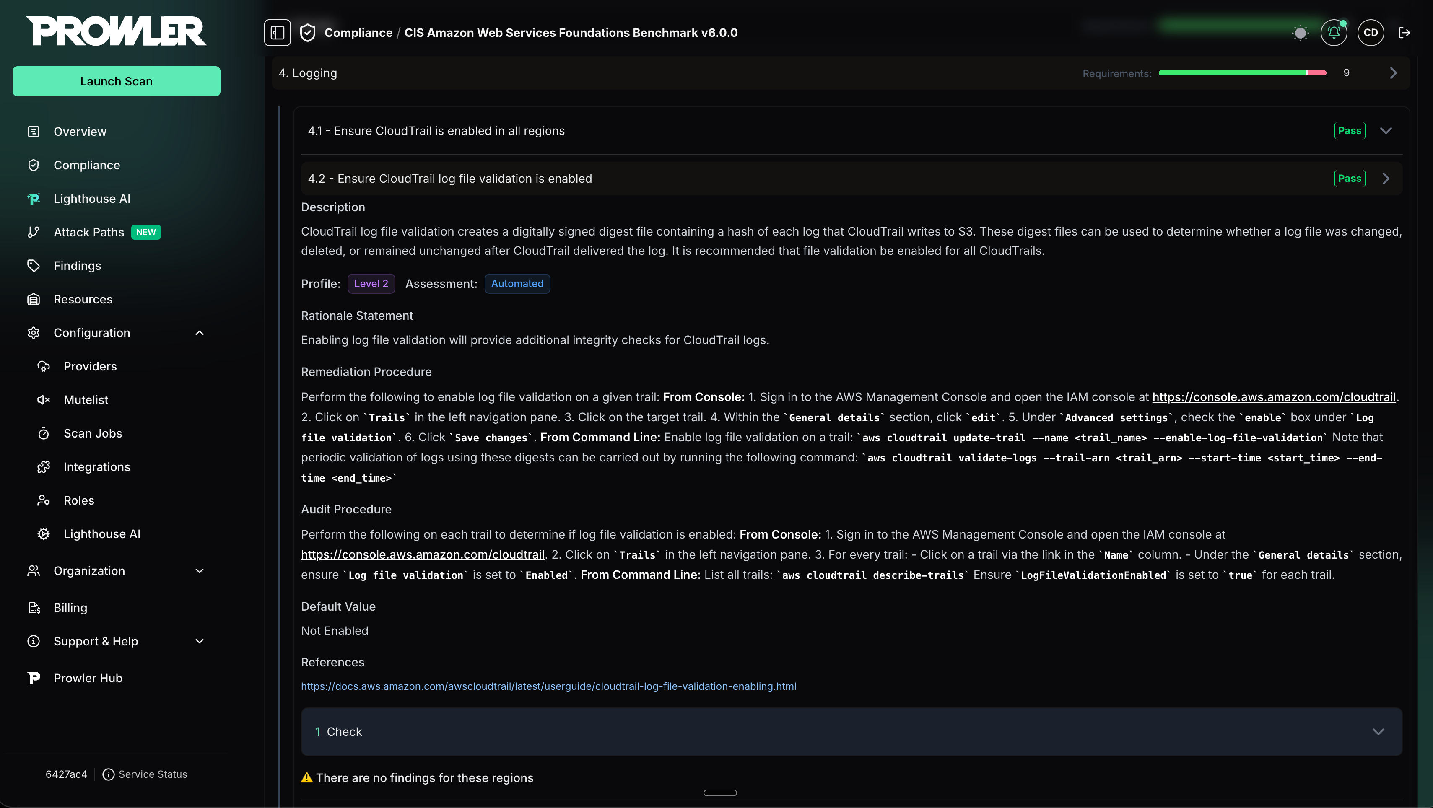Image resolution: width=1433 pixels, height=808 pixels.
Task: Click 4.1 Ensure CloudTrail enabled row title
Action: 436,131
